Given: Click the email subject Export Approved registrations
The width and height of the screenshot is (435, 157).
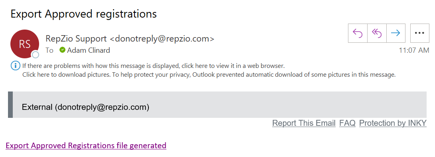Looking at the screenshot, I should pyautogui.click(x=83, y=14).
